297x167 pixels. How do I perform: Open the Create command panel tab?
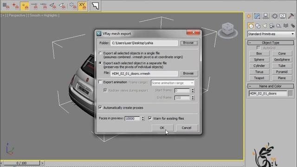pos(249,16)
